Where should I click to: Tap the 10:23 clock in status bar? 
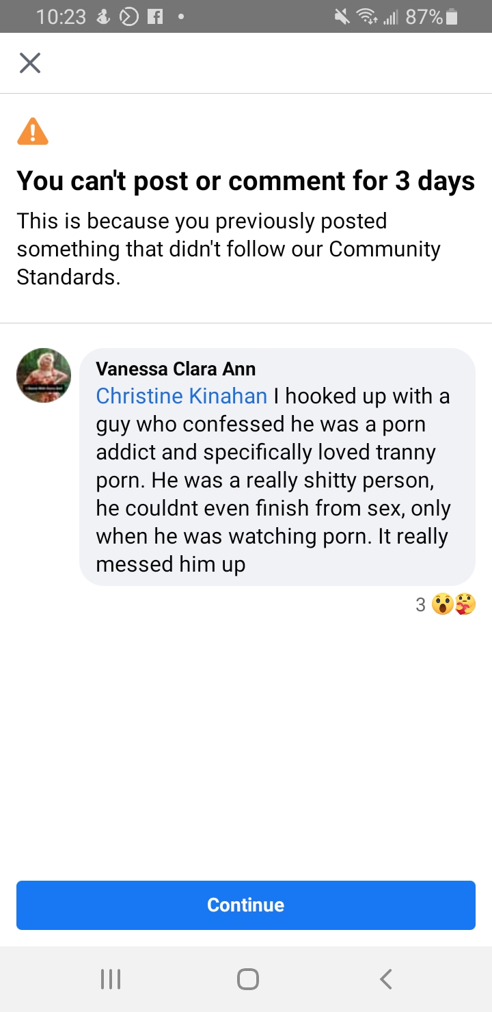pos(61,17)
